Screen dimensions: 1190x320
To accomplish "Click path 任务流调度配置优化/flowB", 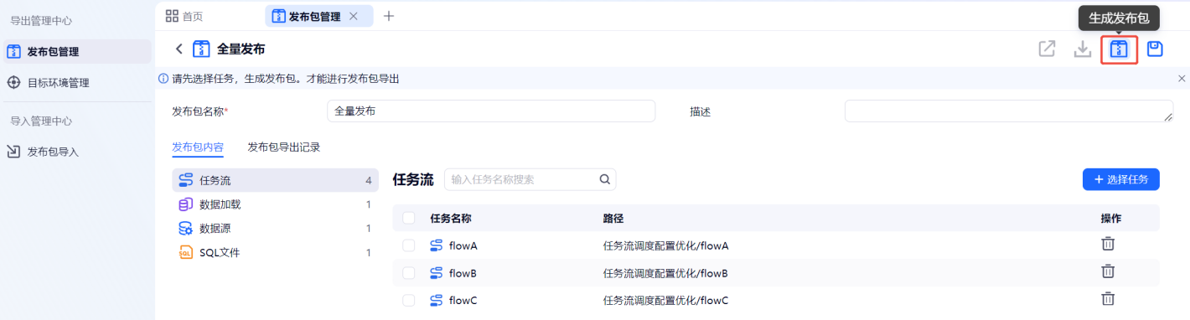I will tap(665, 273).
